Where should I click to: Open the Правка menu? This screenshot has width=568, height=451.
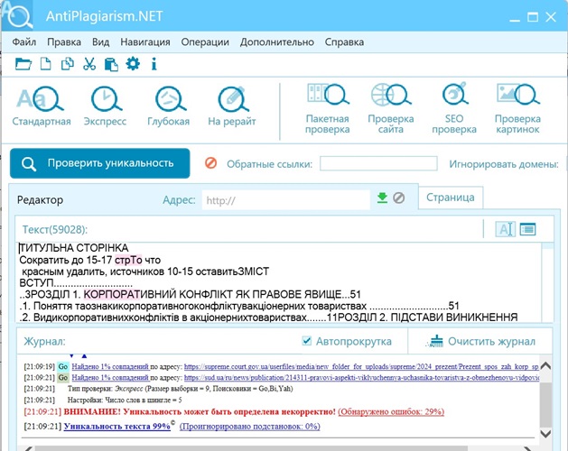64,42
